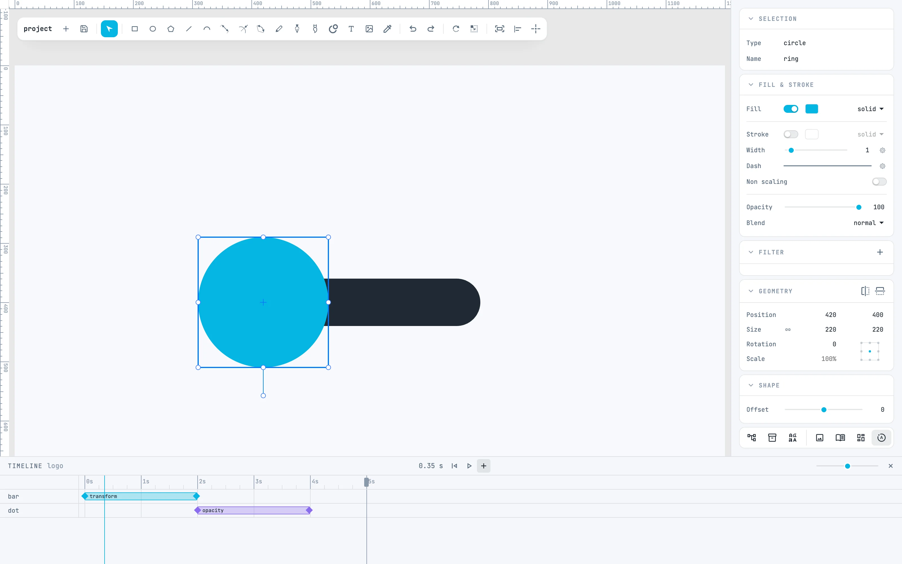
Task: Select the Eyedropper color picker tool
Action: 387,29
